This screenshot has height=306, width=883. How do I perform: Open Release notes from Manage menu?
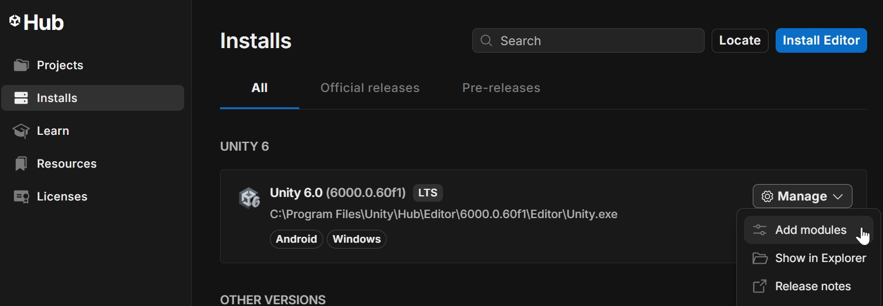click(x=813, y=286)
